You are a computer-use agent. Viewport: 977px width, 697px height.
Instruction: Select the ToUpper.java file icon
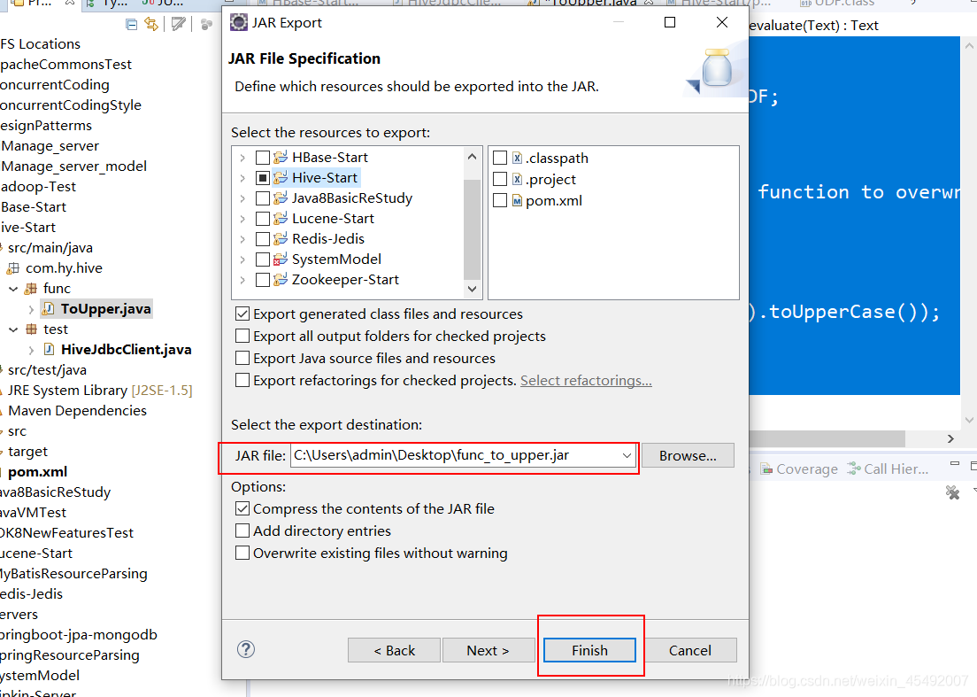tap(48, 308)
